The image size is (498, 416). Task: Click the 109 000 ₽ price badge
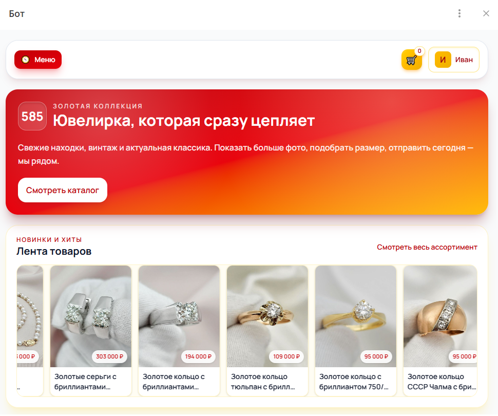286,356
